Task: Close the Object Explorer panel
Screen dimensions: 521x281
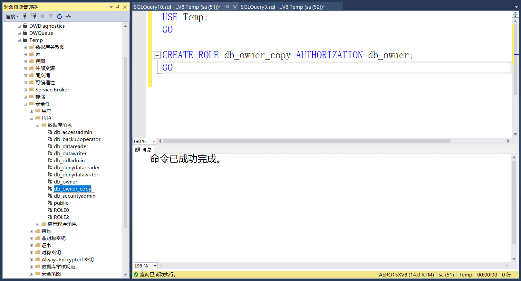Action: (125, 7)
